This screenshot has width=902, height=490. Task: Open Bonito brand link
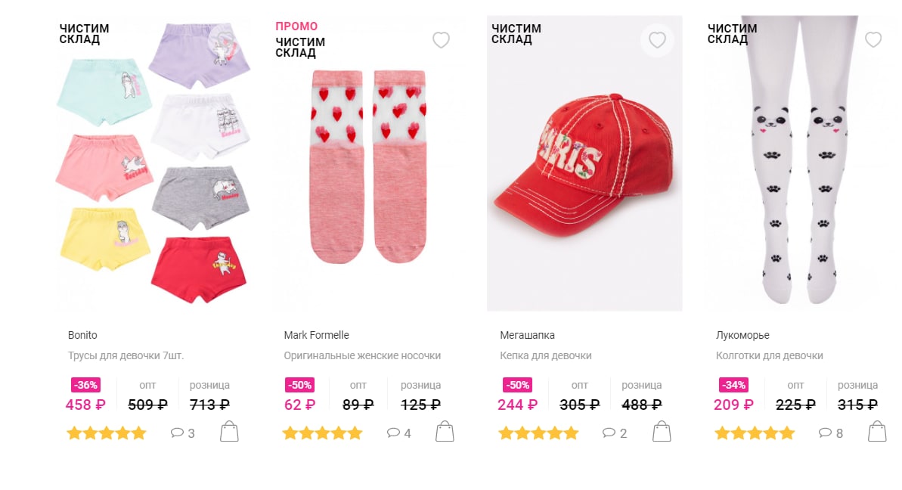pyautogui.click(x=82, y=335)
